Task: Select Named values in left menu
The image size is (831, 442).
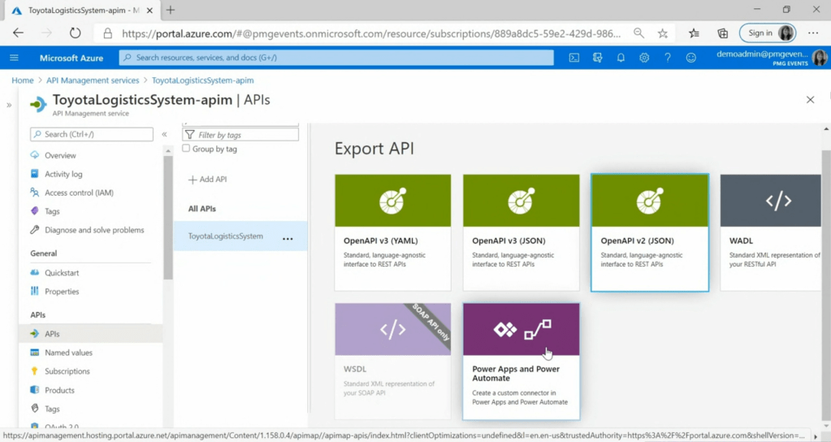Action: pyautogui.click(x=68, y=353)
